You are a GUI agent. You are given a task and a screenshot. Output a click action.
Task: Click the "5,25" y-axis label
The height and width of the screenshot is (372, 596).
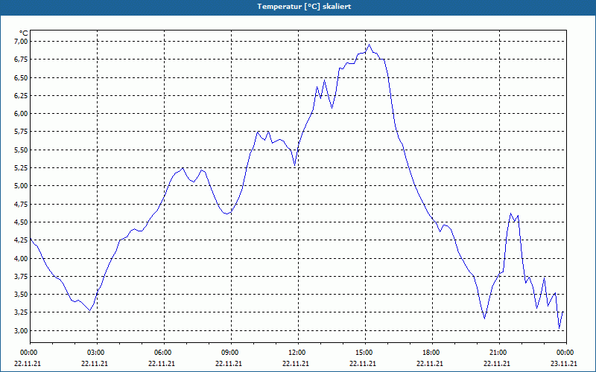[x=21, y=168]
